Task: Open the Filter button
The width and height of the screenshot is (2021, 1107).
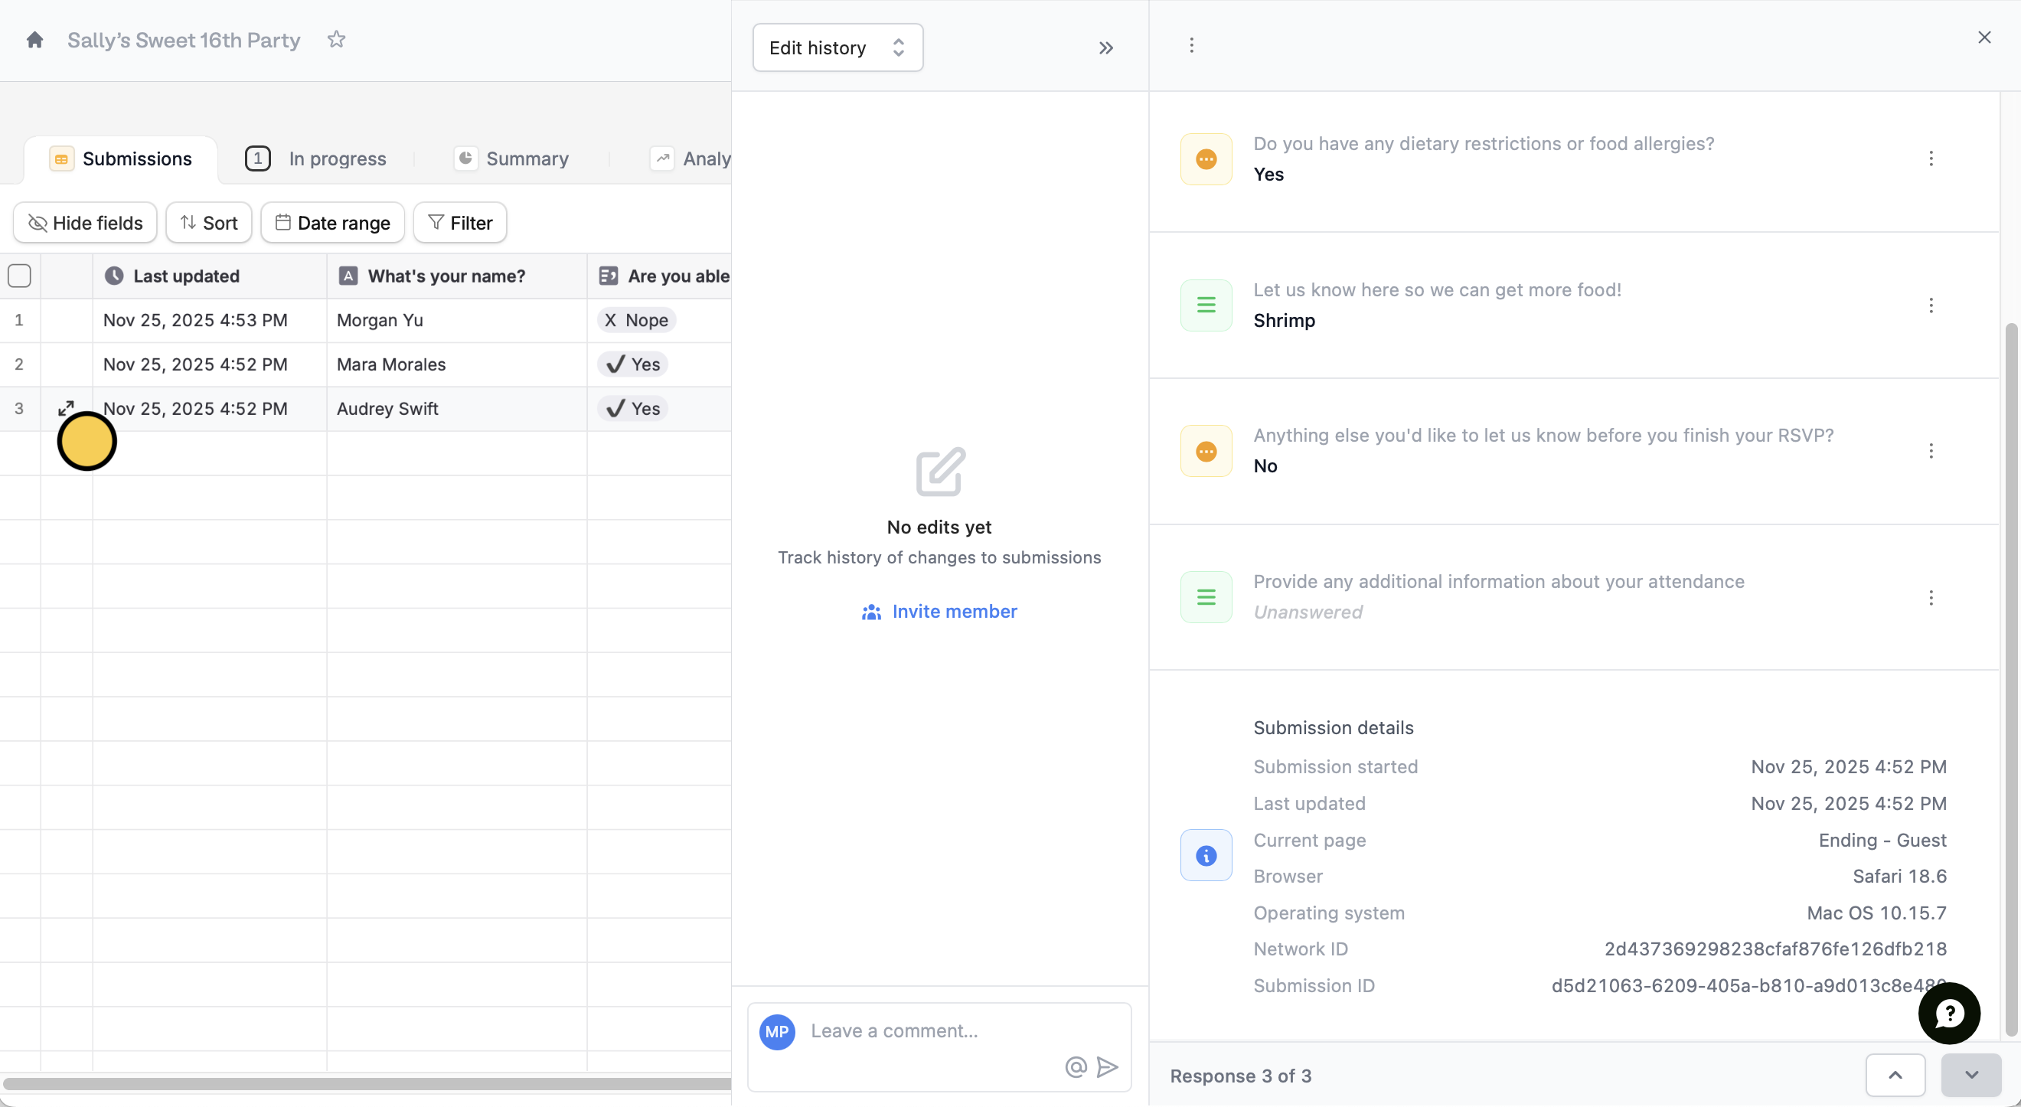Action: [460, 223]
